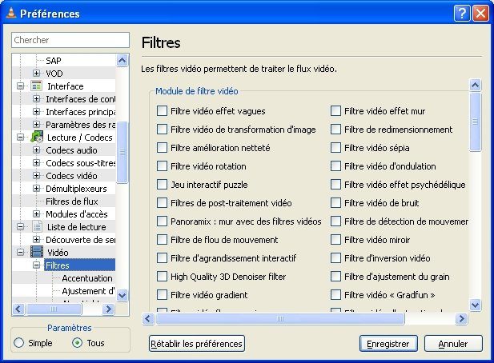Viewport: 494px width, 363px height.
Task: Toggle Jeu interactif puzzle checkbox
Action: tap(162, 185)
